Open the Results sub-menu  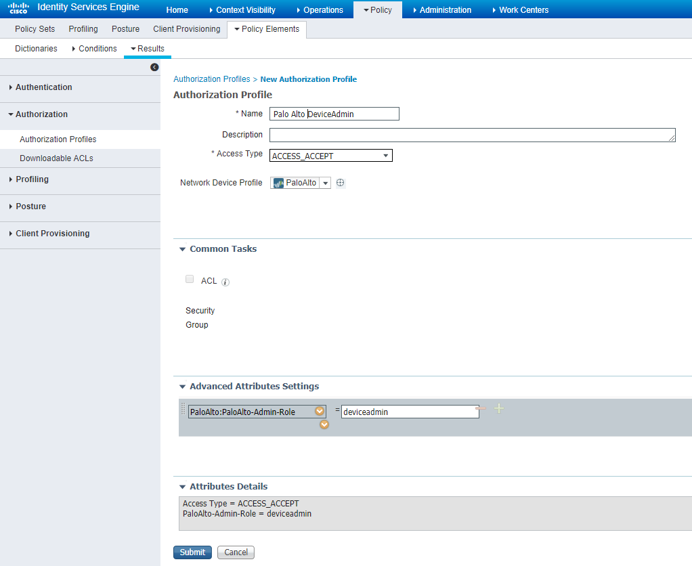click(148, 49)
